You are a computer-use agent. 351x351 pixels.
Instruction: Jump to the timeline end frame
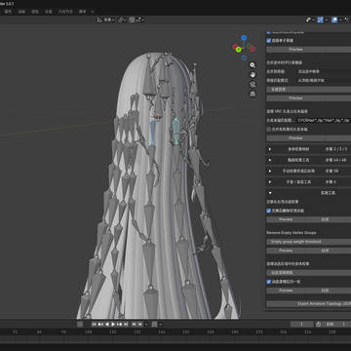click(126, 324)
